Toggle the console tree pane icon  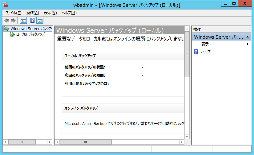point(23,21)
